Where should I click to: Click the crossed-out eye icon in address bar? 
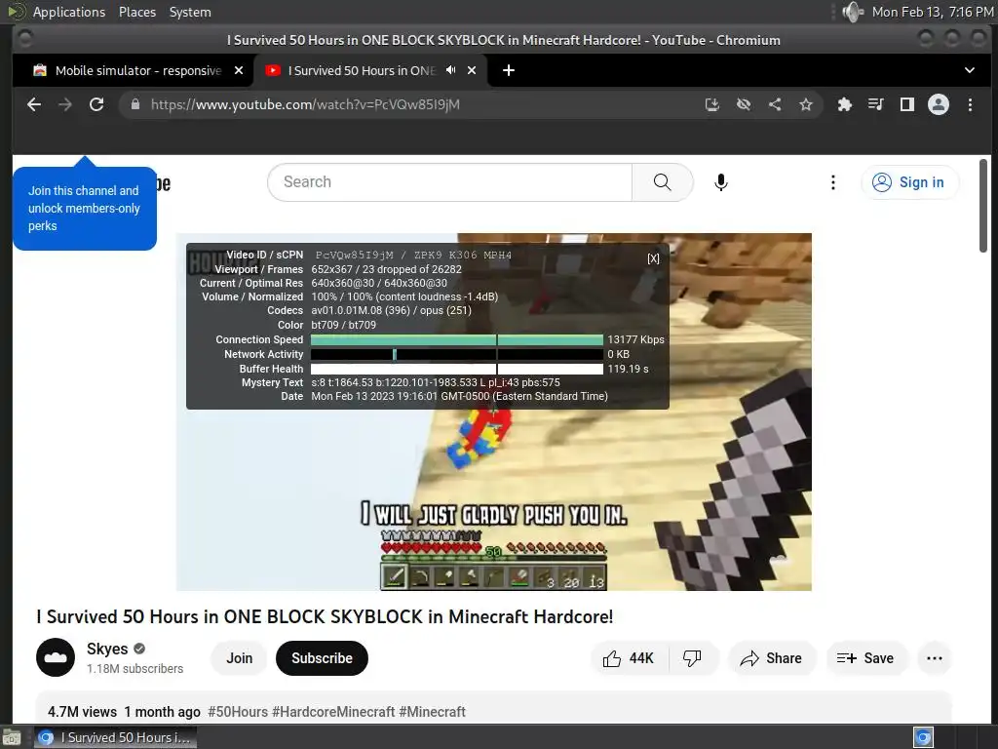tap(744, 104)
